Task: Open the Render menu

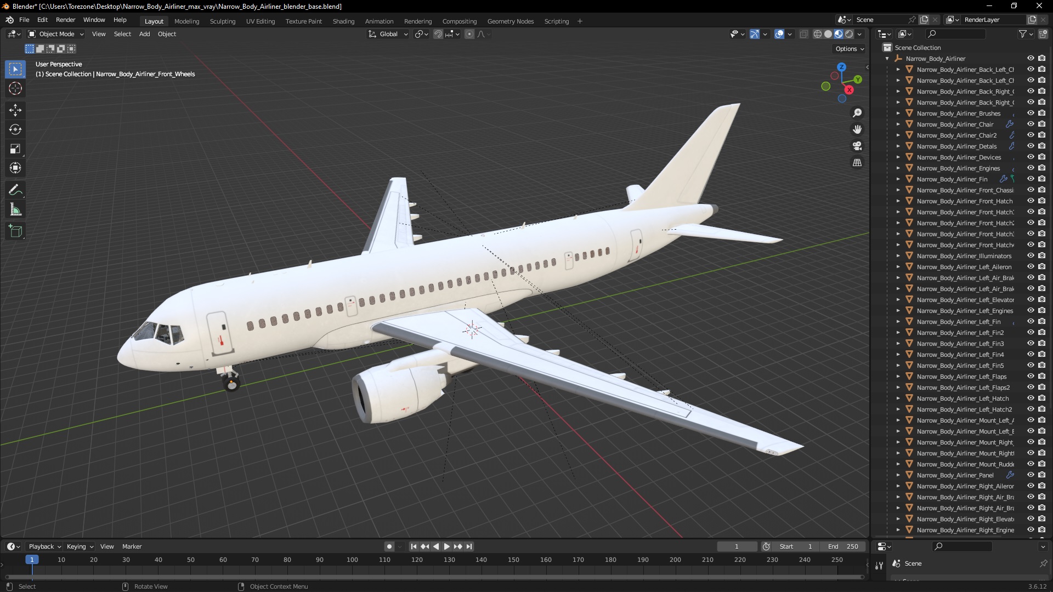Action: [x=65, y=20]
